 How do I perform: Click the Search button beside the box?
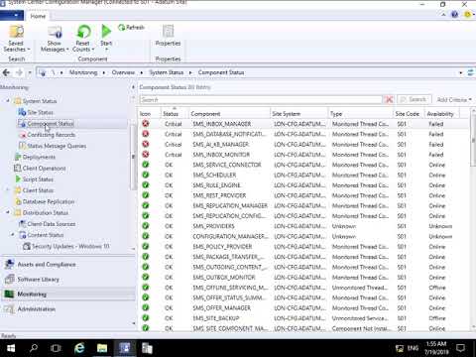point(414,99)
